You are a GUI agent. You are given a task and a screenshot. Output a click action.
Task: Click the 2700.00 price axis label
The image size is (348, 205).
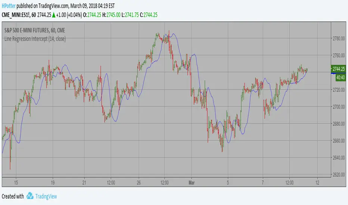[339, 107]
